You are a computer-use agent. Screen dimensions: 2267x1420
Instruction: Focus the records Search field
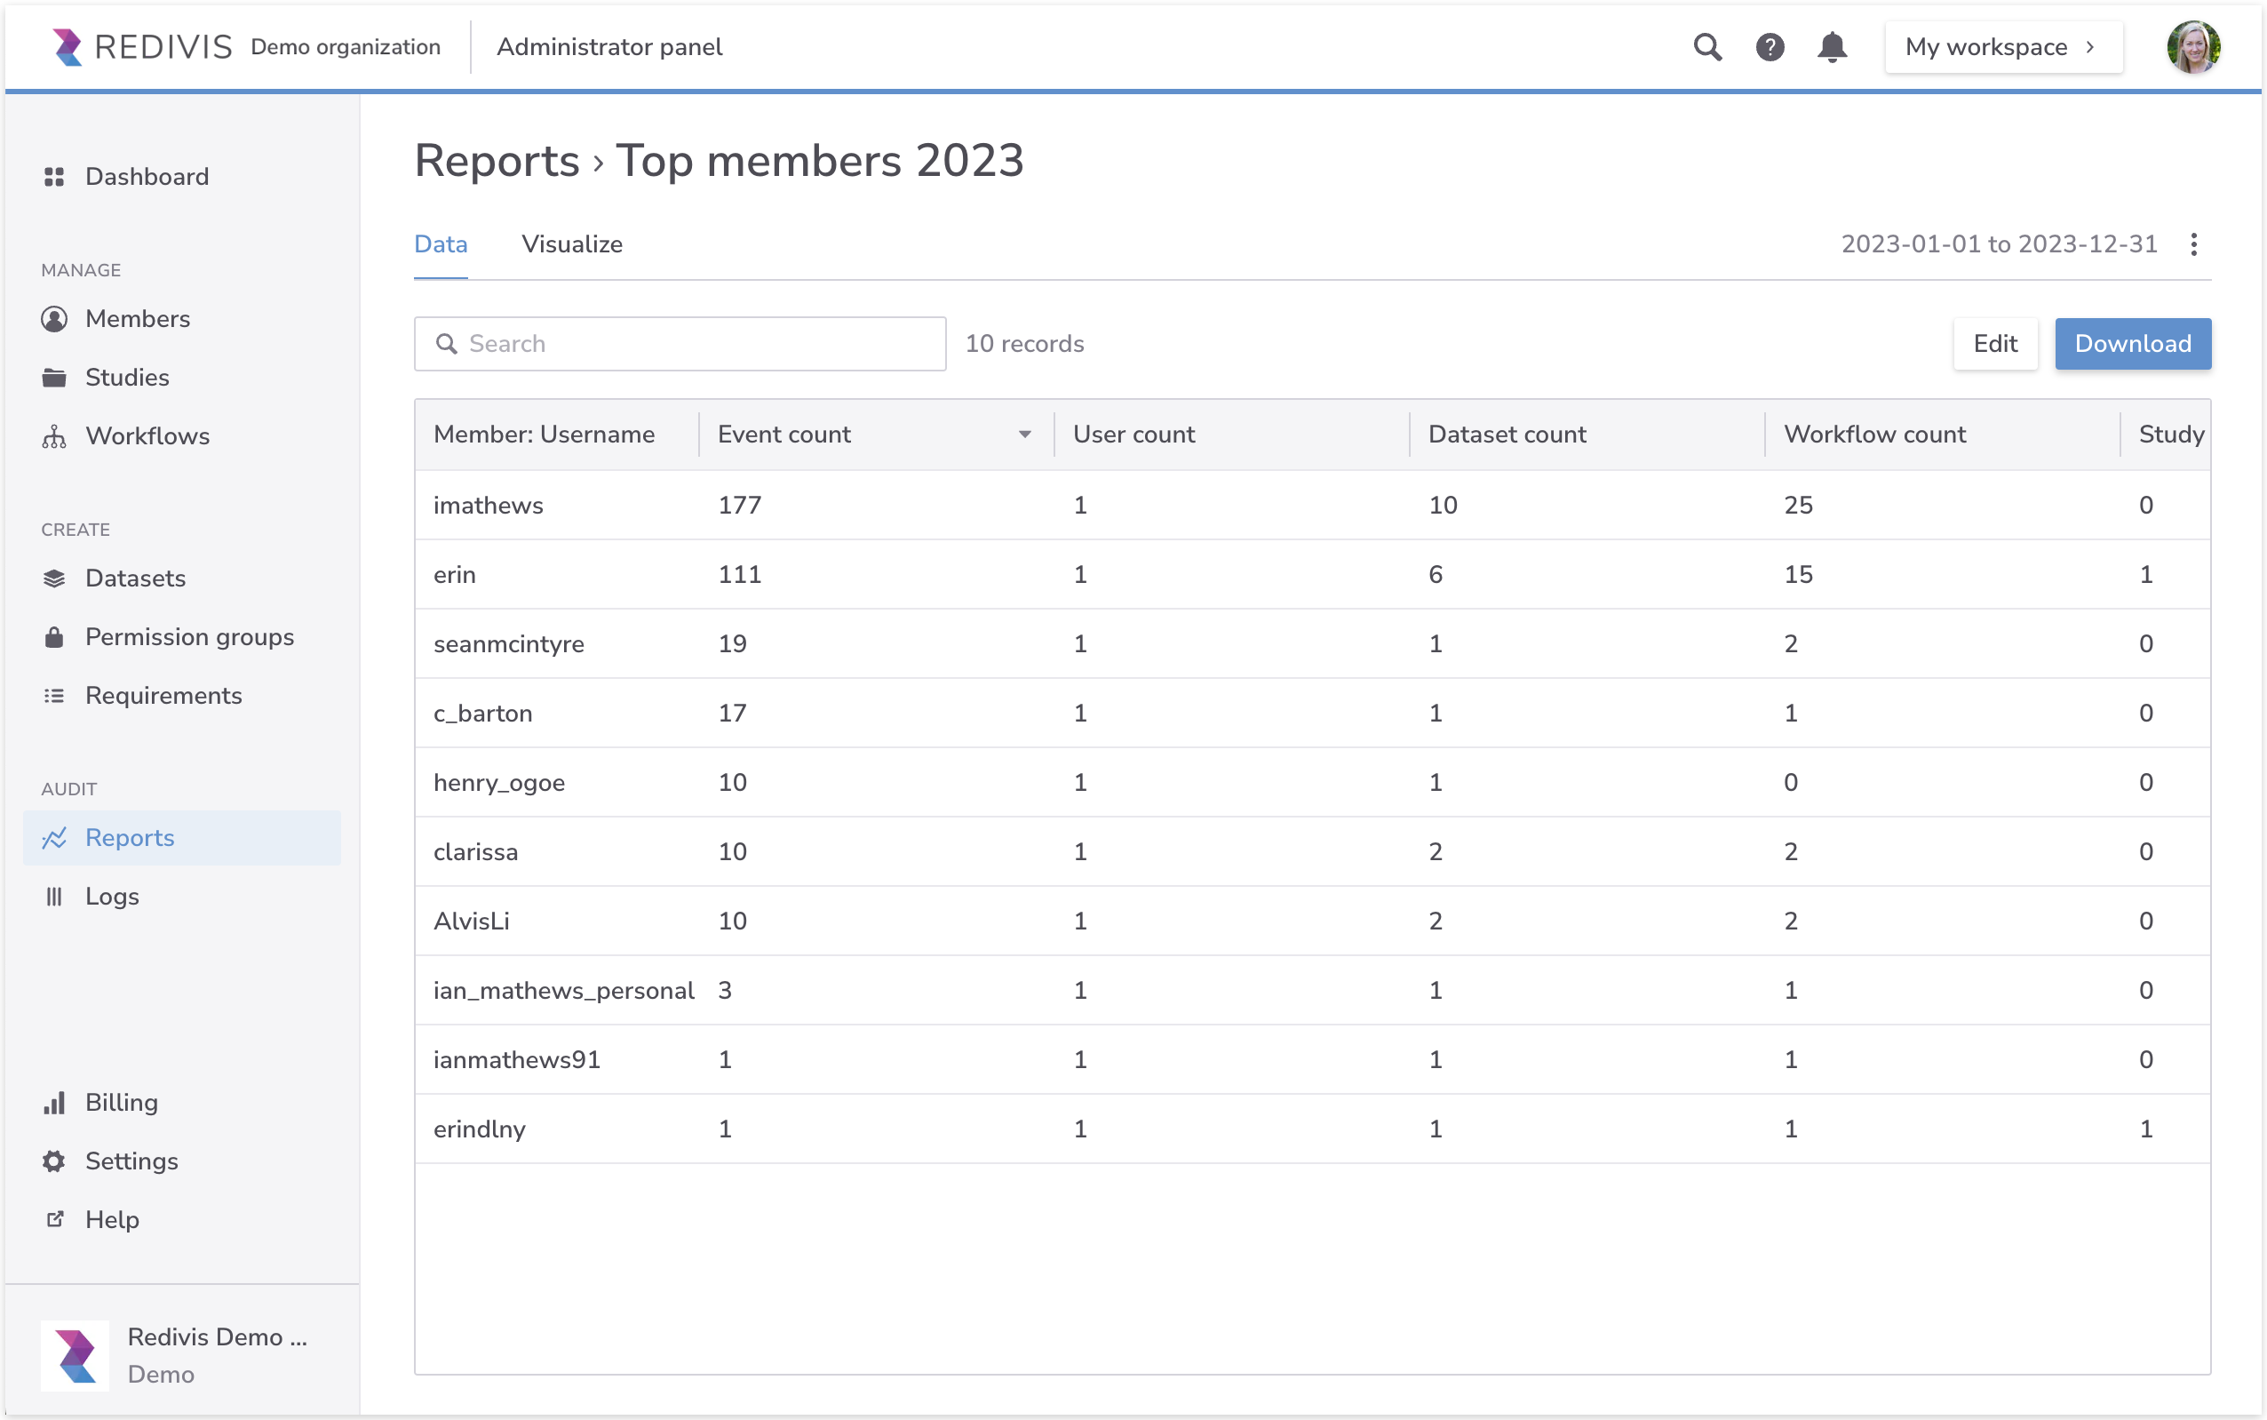pyautogui.click(x=695, y=345)
